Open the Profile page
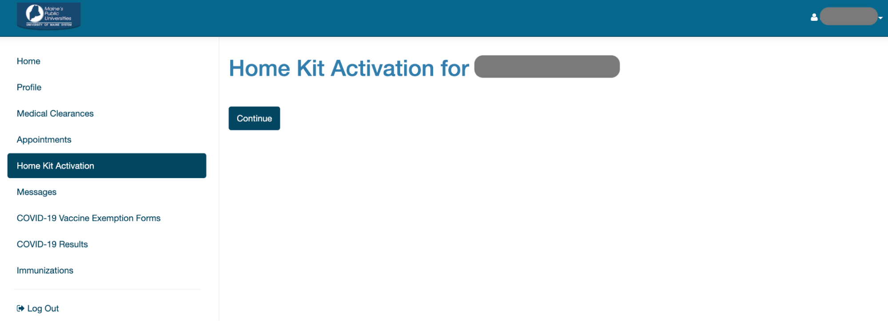 (x=29, y=87)
